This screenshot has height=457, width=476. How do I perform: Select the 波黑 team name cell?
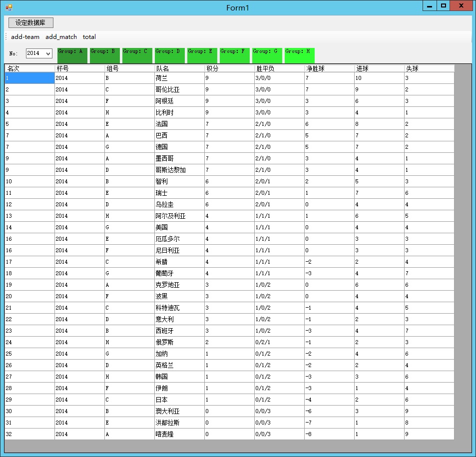[179, 296]
